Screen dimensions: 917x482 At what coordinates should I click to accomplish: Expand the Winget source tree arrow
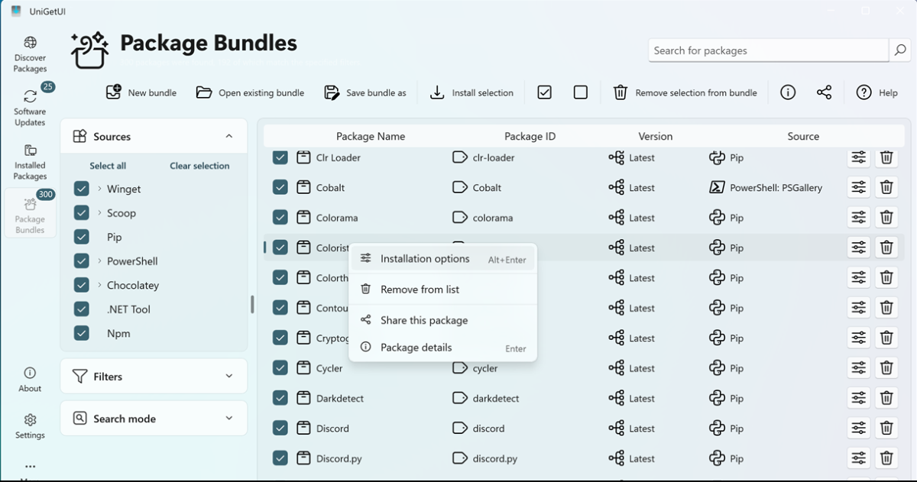pos(99,189)
